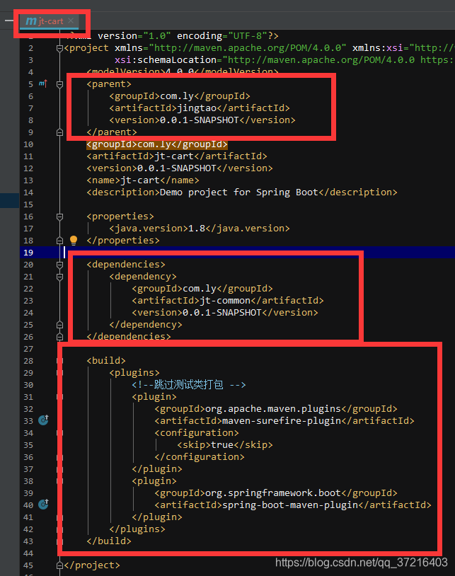Open the yellow lightbulb quick-fix icon
Viewport: 455px width, 576px height.
pos(74,241)
